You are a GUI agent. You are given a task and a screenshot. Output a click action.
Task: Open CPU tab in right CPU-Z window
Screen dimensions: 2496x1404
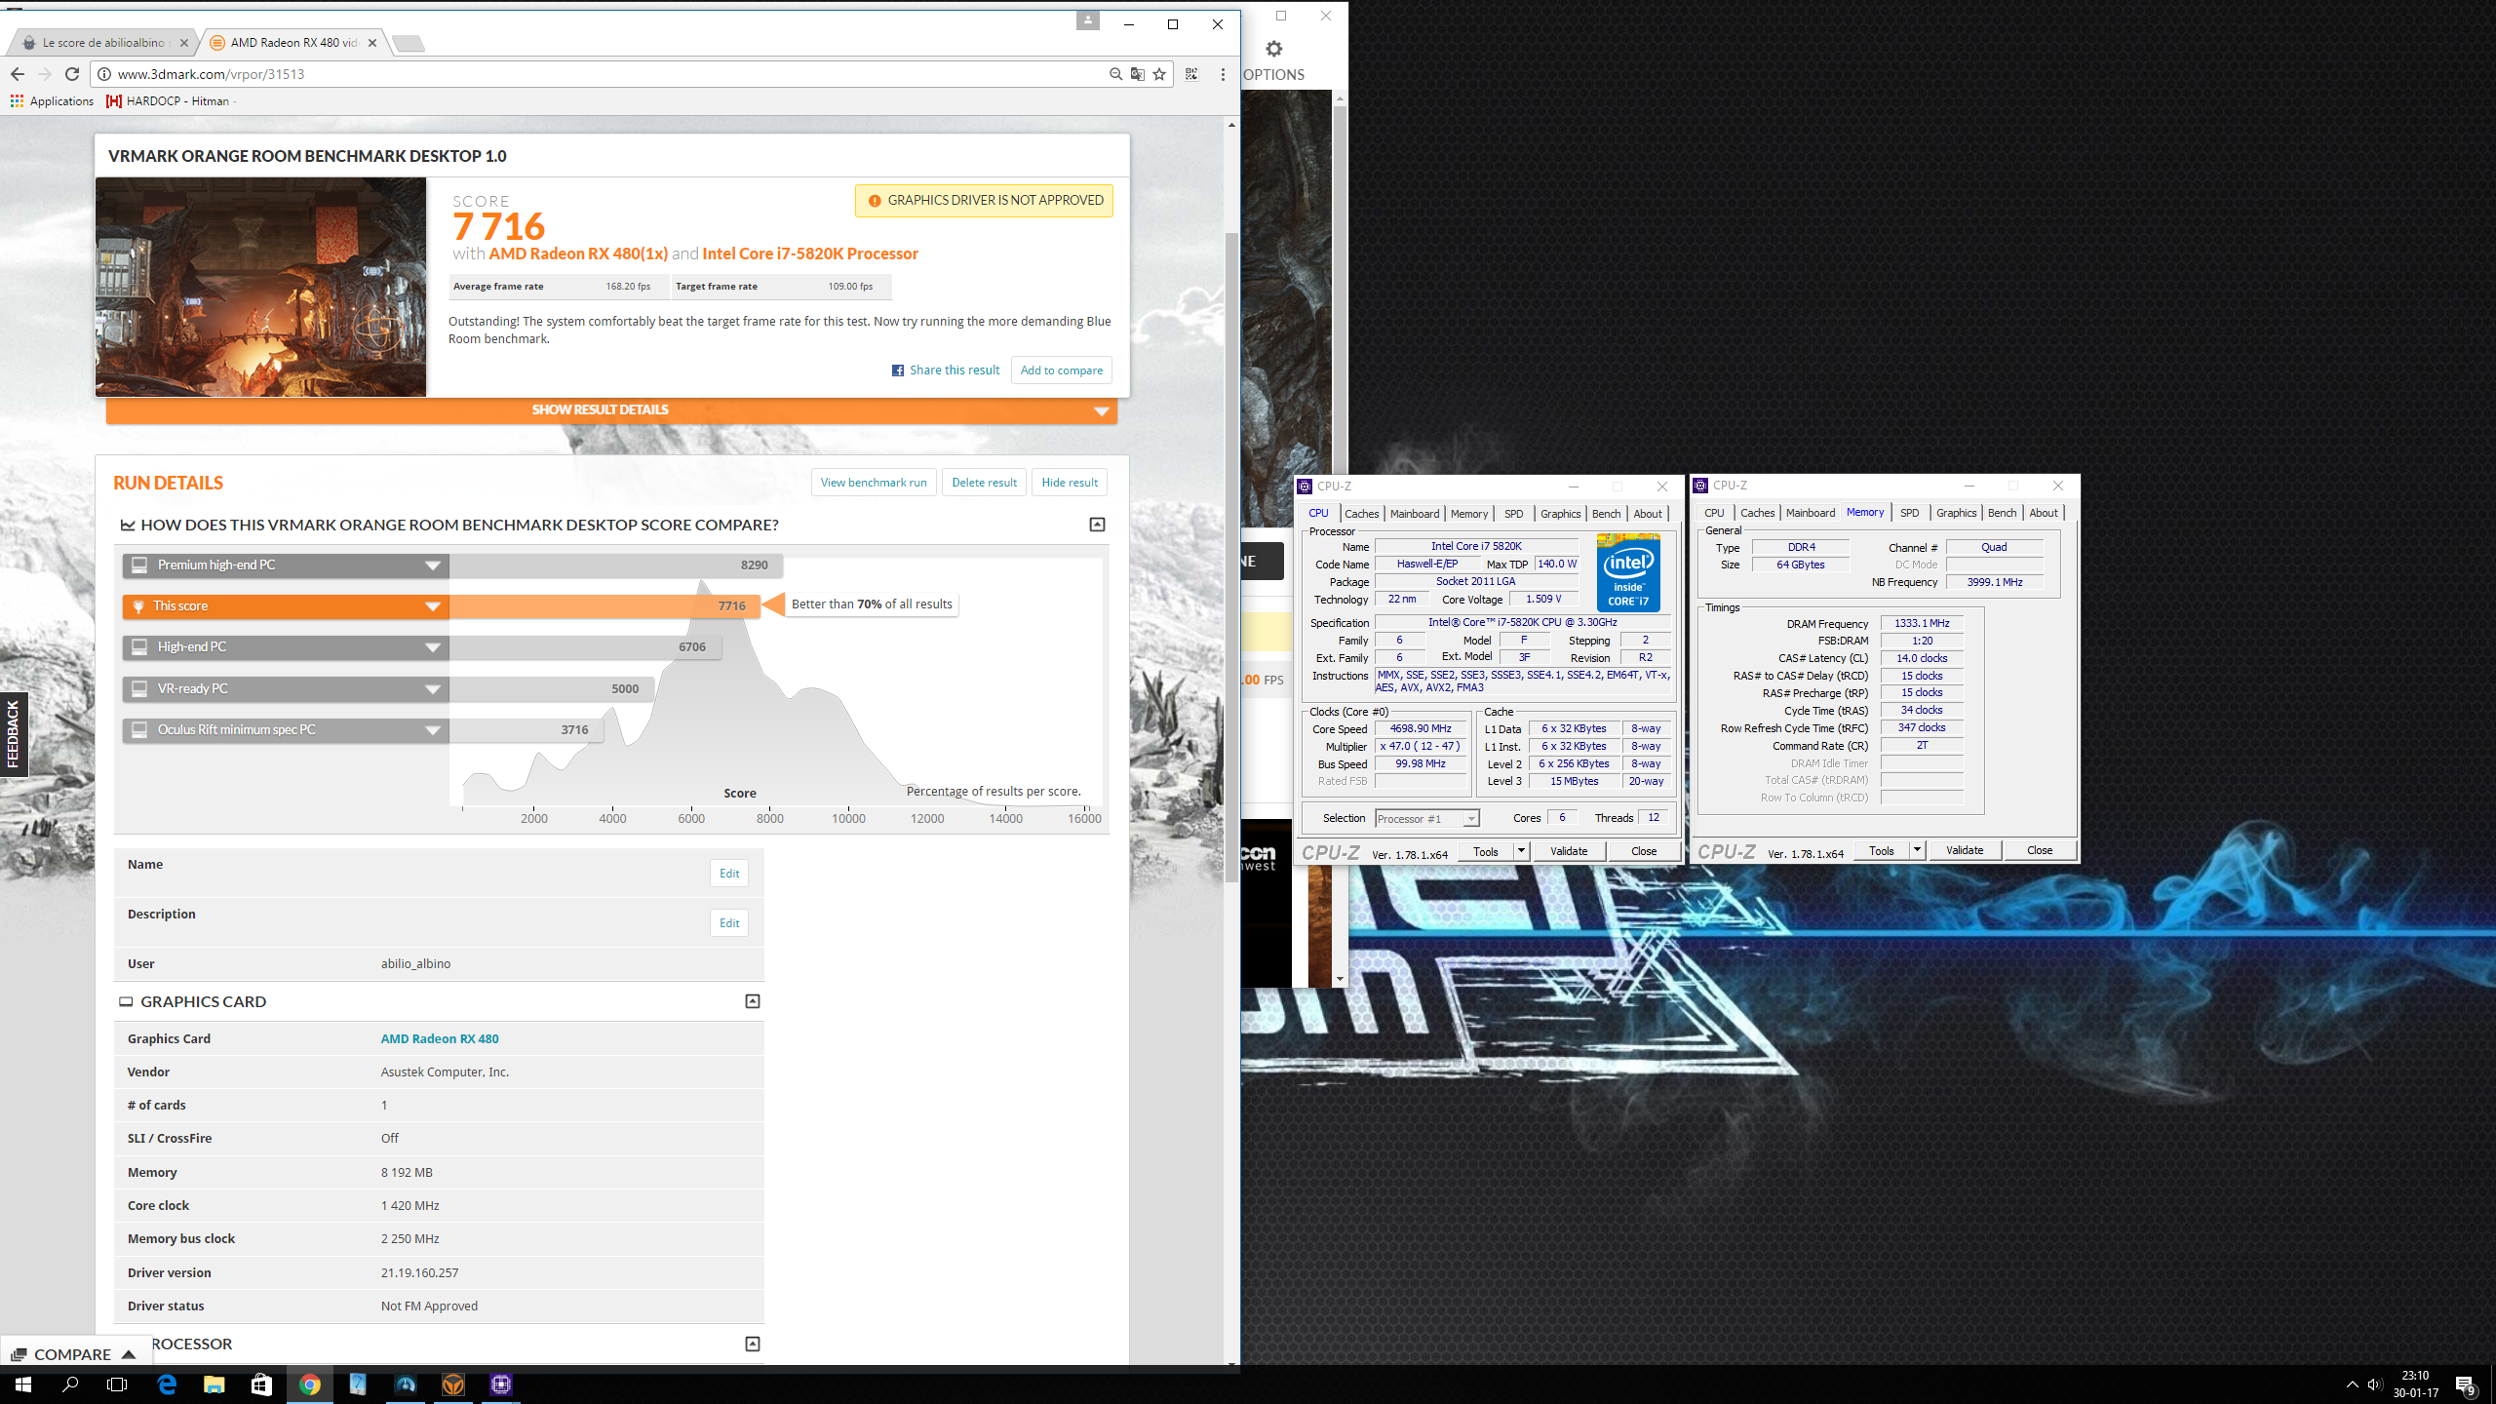click(x=1713, y=513)
